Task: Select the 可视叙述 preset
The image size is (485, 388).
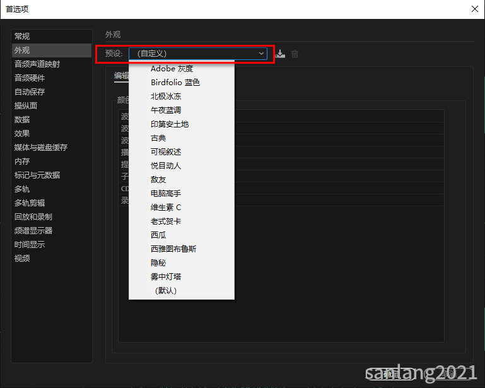Action: (x=182, y=152)
